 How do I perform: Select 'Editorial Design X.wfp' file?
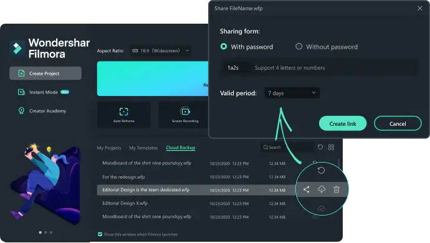[x=125, y=203]
